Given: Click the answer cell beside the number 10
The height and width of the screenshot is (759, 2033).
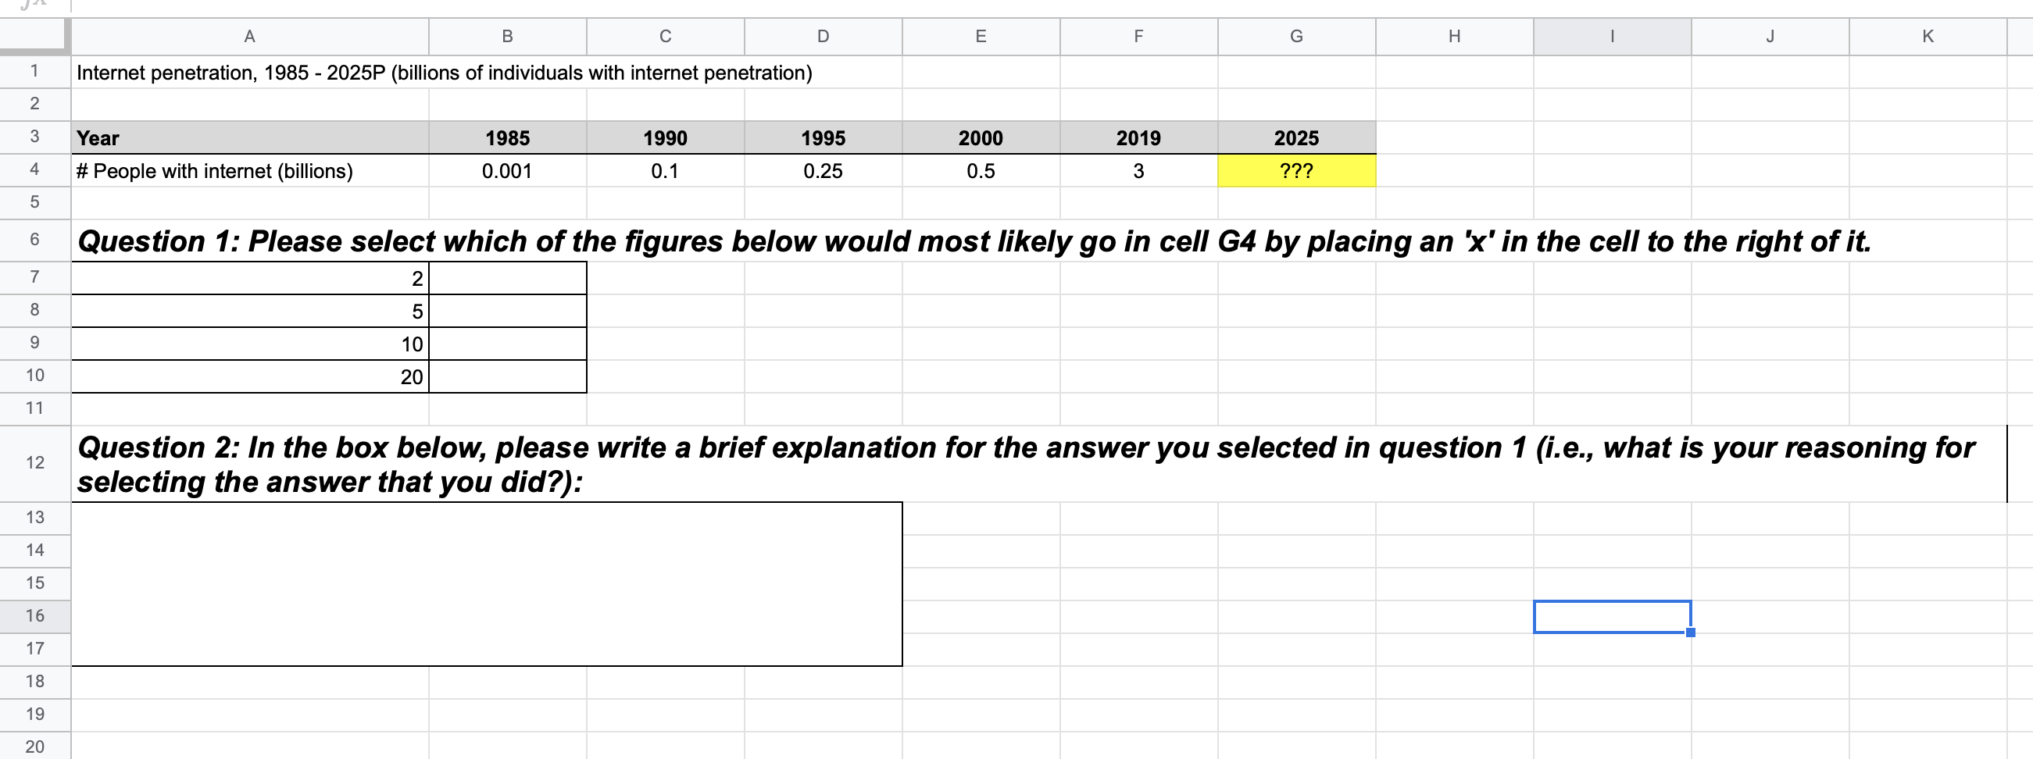Looking at the screenshot, I should point(506,344).
